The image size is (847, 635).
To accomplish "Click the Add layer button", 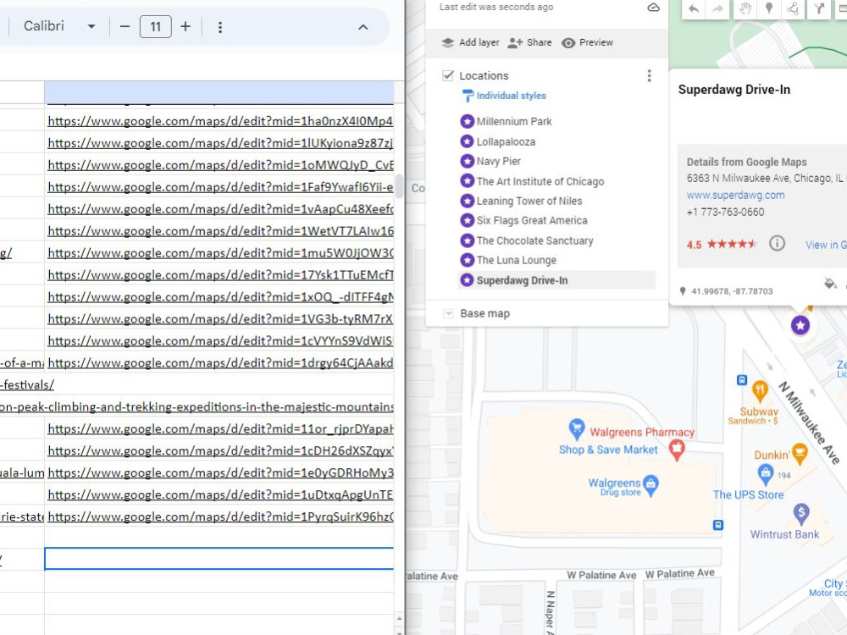I will point(470,42).
